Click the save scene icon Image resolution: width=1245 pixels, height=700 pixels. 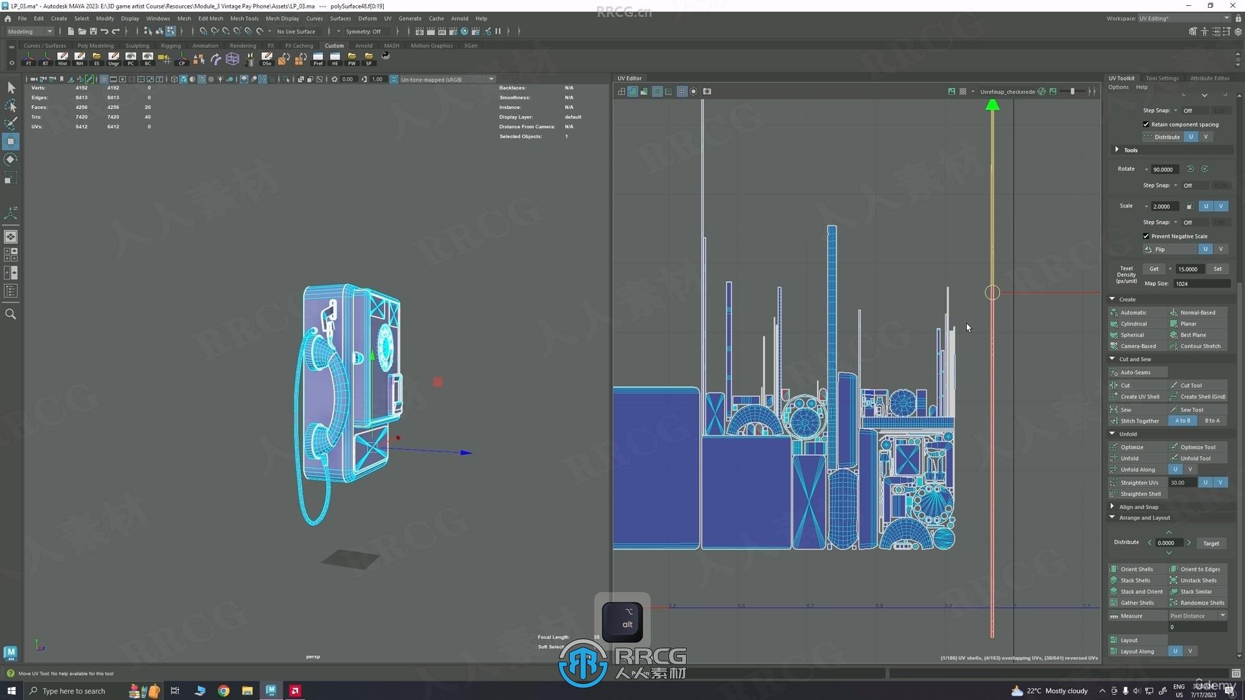pyautogui.click(x=93, y=31)
